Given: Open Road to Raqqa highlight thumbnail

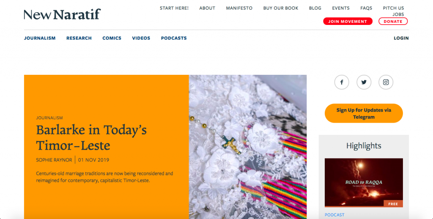Looking at the screenshot, I should click(364, 183).
